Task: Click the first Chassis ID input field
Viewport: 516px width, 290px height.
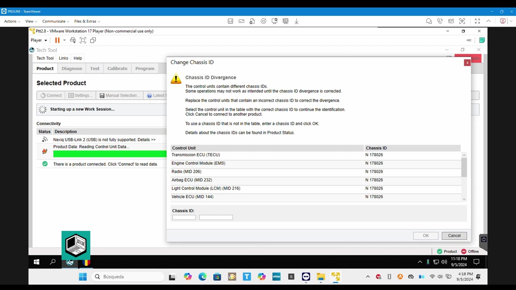Action: point(184,217)
